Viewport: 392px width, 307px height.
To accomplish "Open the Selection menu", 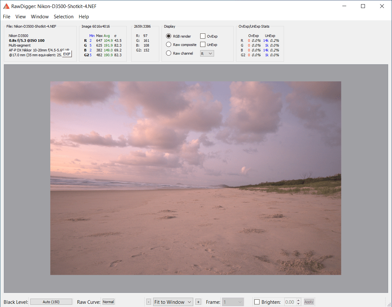I will pyautogui.click(x=64, y=17).
